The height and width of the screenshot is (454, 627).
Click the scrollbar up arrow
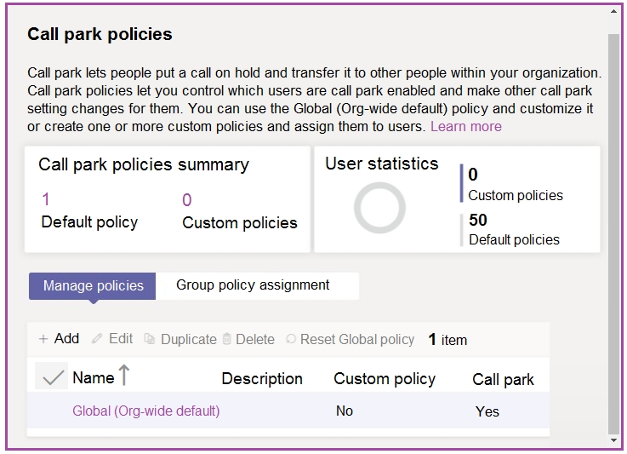pos(614,12)
